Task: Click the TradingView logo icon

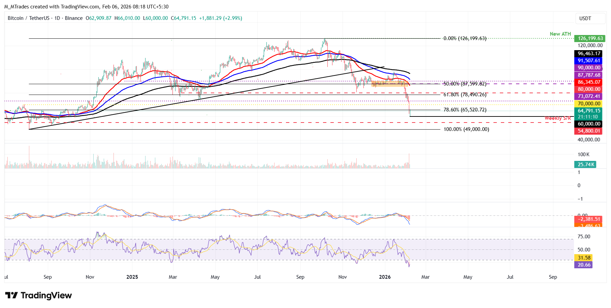Action: (x=11, y=295)
